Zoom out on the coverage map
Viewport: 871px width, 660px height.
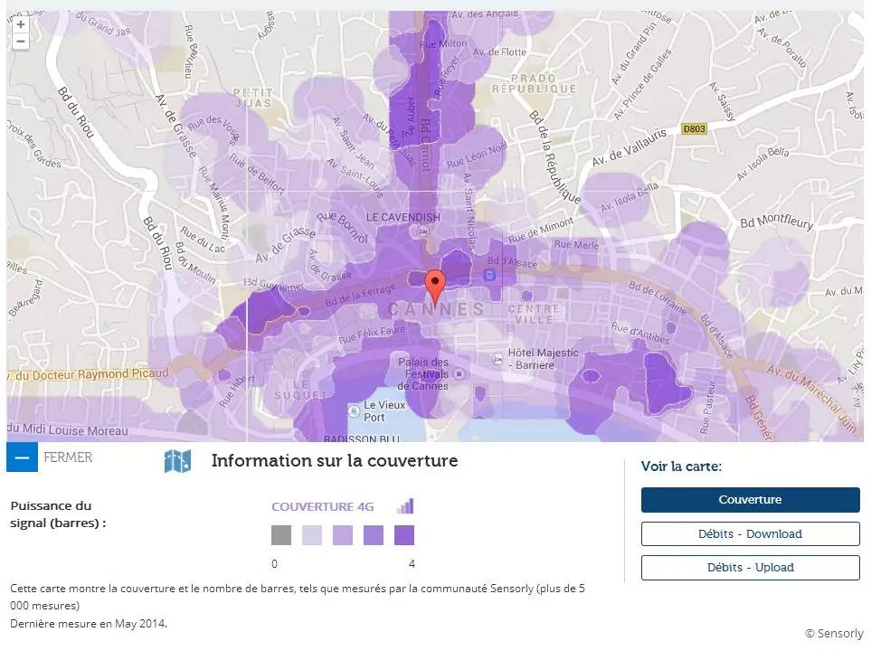click(21, 42)
